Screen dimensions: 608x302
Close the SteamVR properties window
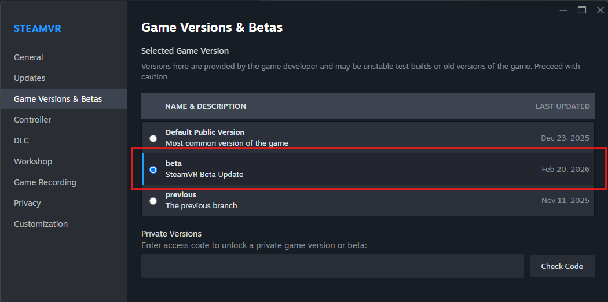point(600,10)
